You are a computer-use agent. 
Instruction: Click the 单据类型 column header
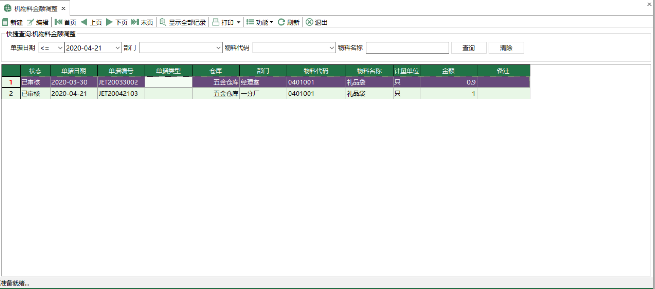click(168, 71)
